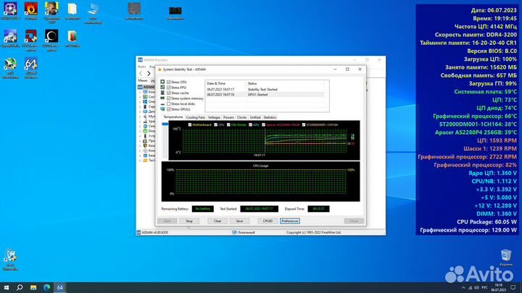Toggle the ST2000DM001 graph legend checkbox
The width and height of the screenshot is (522, 293).
pos(303,125)
